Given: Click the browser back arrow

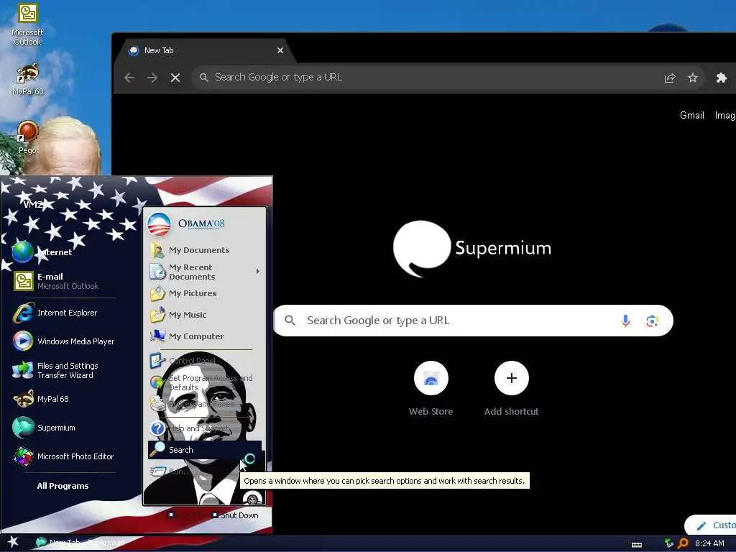Looking at the screenshot, I should [129, 78].
